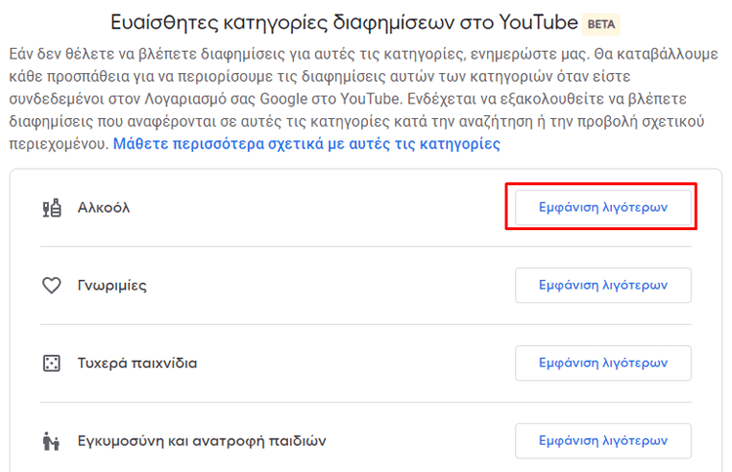Select the Εγκυμοσύνη και ανατροφή παιδιών label

[202, 441]
